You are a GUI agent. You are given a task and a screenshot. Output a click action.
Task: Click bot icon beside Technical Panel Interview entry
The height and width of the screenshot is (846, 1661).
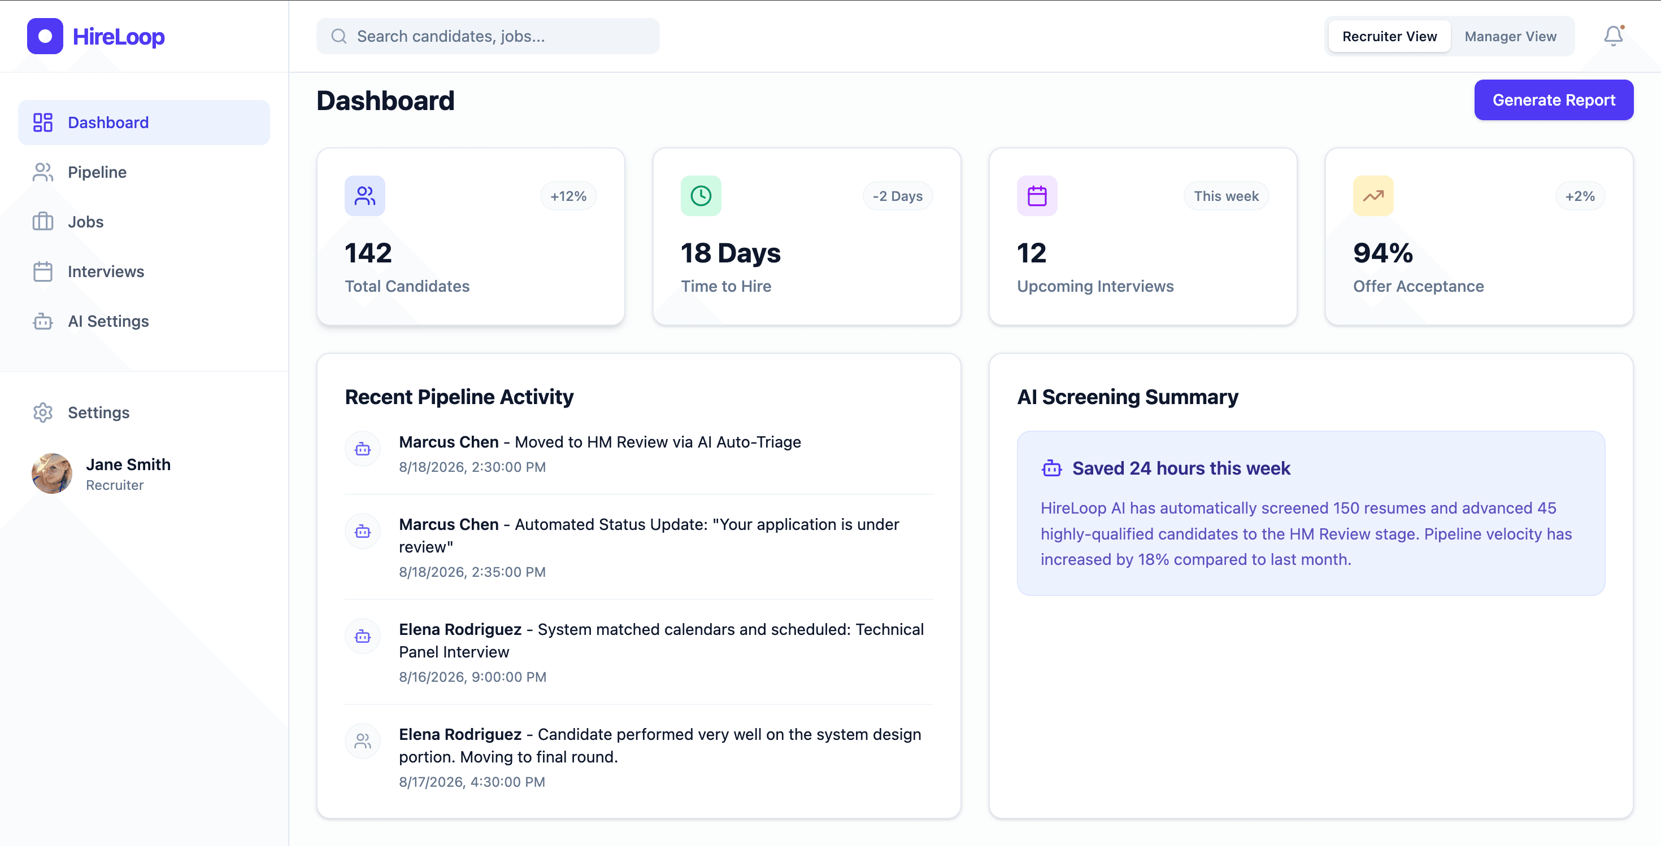tap(363, 637)
